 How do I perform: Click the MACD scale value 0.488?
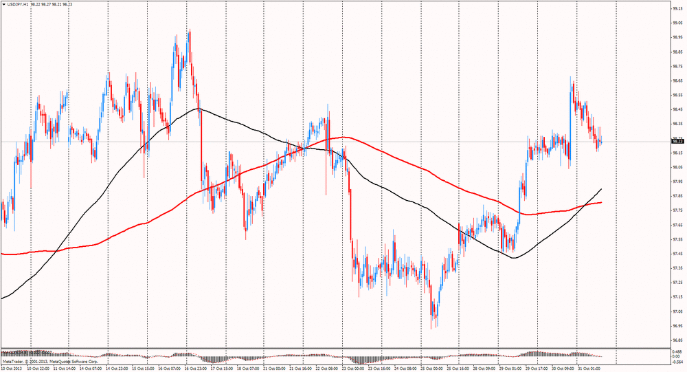[x=677, y=352]
